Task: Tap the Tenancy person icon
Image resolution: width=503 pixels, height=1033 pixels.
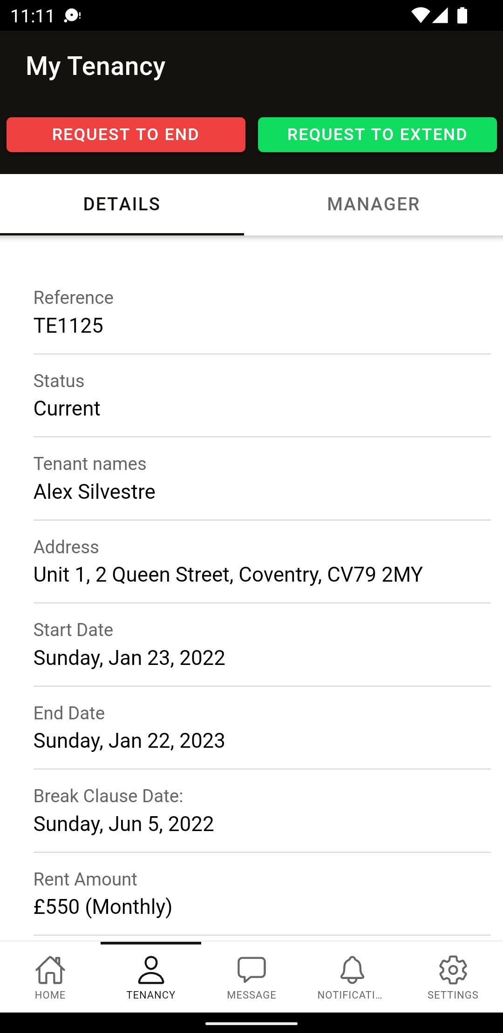Action: tap(151, 970)
